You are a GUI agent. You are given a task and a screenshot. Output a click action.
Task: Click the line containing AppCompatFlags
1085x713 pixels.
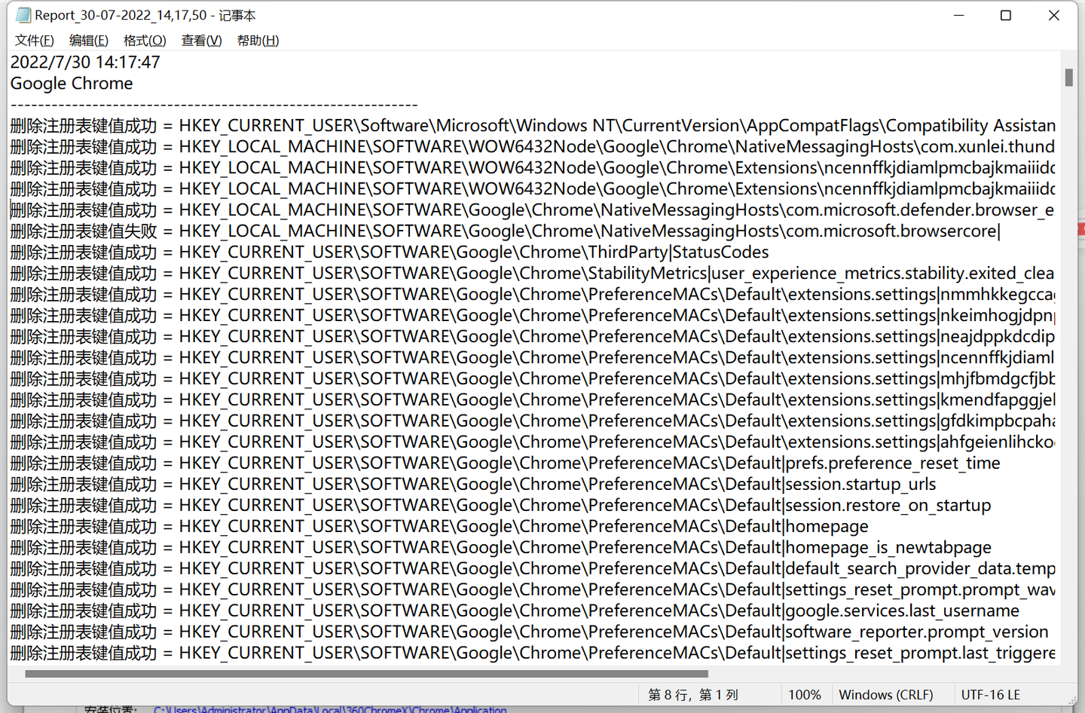533,126
